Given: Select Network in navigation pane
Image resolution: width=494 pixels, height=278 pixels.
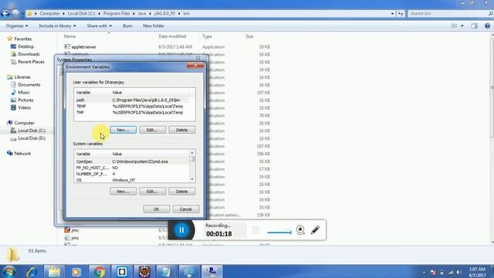Looking at the screenshot, I should pyautogui.click(x=22, y=154).
